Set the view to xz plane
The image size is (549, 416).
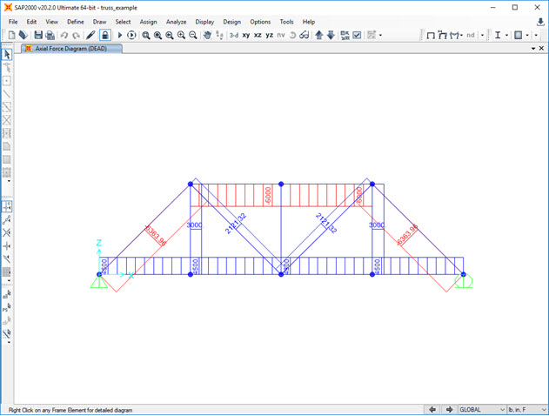tap(258, 35)
